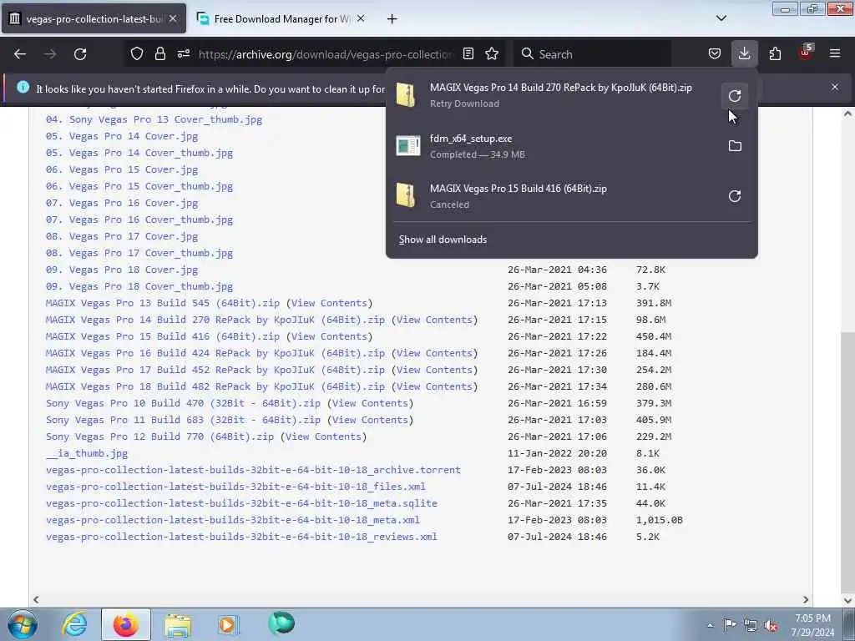Click vertical scrollbar down arrow

[847, 599]
